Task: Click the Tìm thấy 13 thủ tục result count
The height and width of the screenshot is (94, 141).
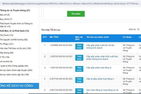Action: [51, 30]
